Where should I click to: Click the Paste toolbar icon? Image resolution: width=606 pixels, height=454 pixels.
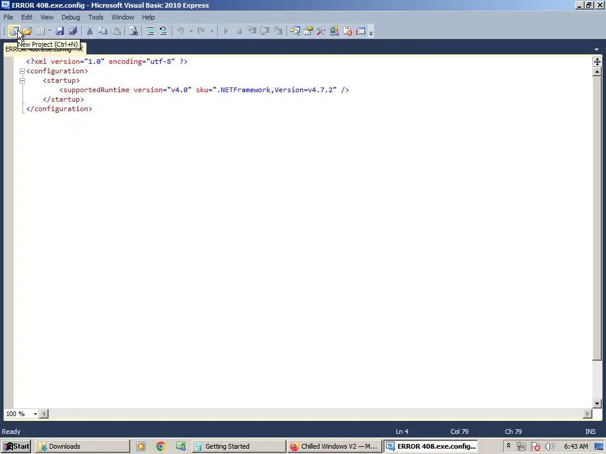[116, 31]
